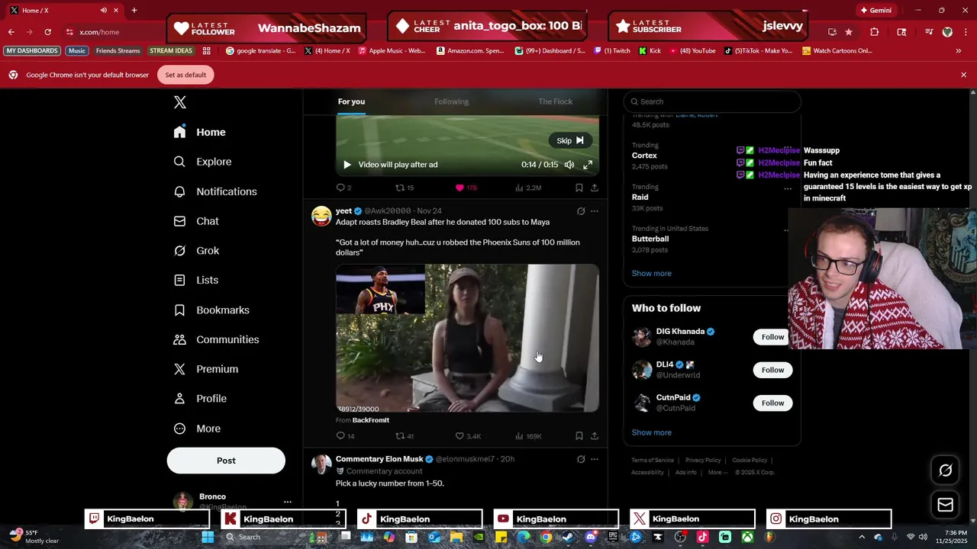
Task: Open the Friends Streams bookmark folder
Action: (x=118, y=51)
